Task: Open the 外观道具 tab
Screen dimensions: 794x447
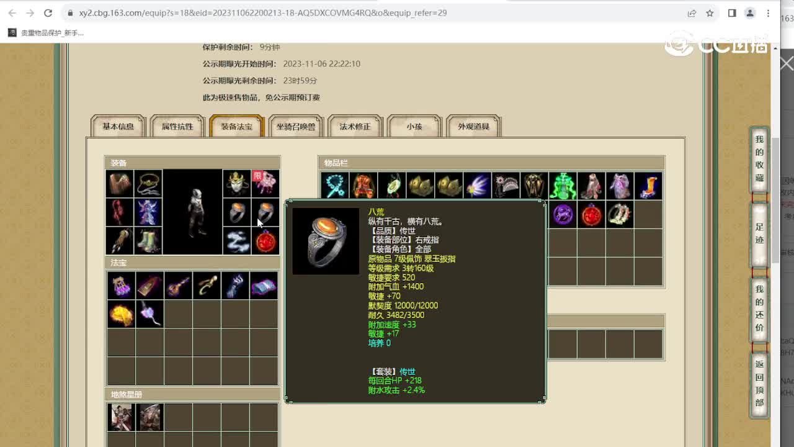Action: pyautogui.click(x=473, y=126)
